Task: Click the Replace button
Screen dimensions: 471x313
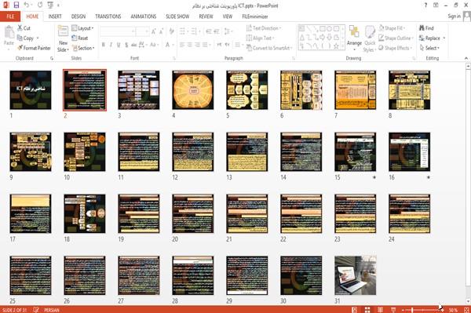Action: (x=432, y=38)
